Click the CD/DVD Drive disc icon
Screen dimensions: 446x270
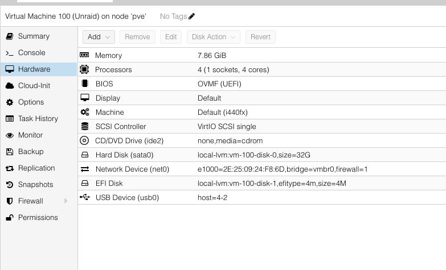coord(84,140)
